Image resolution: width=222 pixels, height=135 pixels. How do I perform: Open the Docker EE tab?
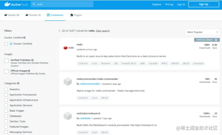(12, 15)
